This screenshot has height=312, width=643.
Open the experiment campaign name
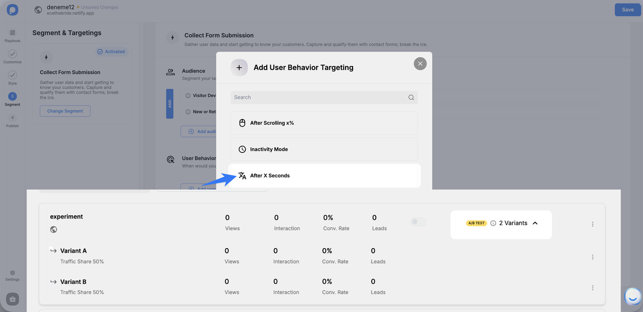coord(66,217)
